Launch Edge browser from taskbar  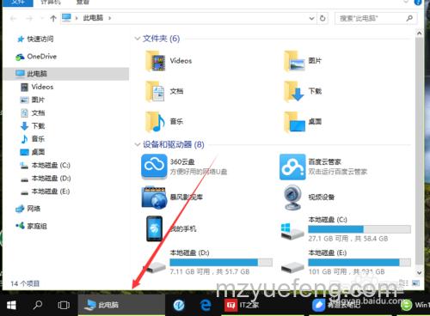(x=206, y=305)
